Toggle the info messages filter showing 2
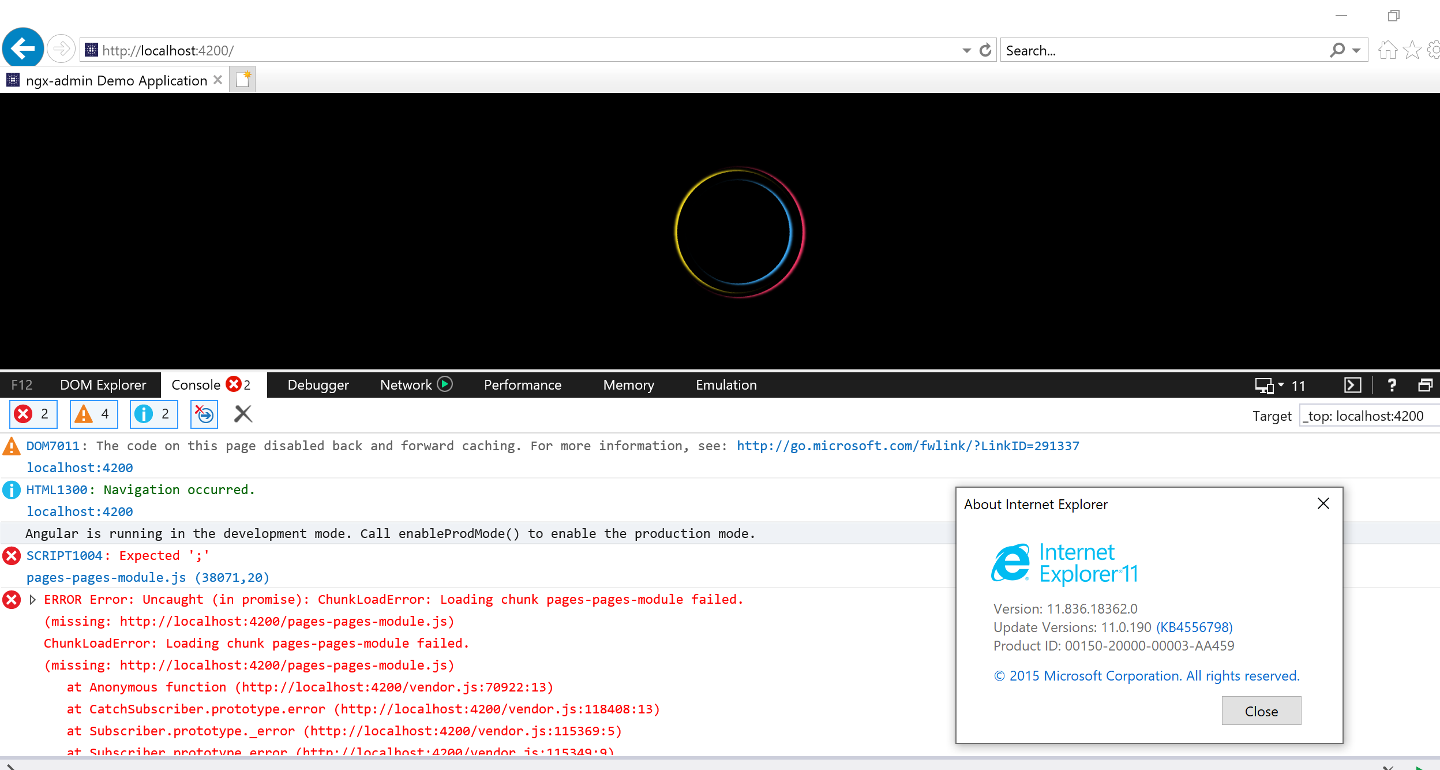1440x770 pixels. click(x=154, y=414)
